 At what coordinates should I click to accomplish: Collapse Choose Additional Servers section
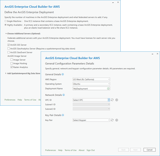point(6,34)
